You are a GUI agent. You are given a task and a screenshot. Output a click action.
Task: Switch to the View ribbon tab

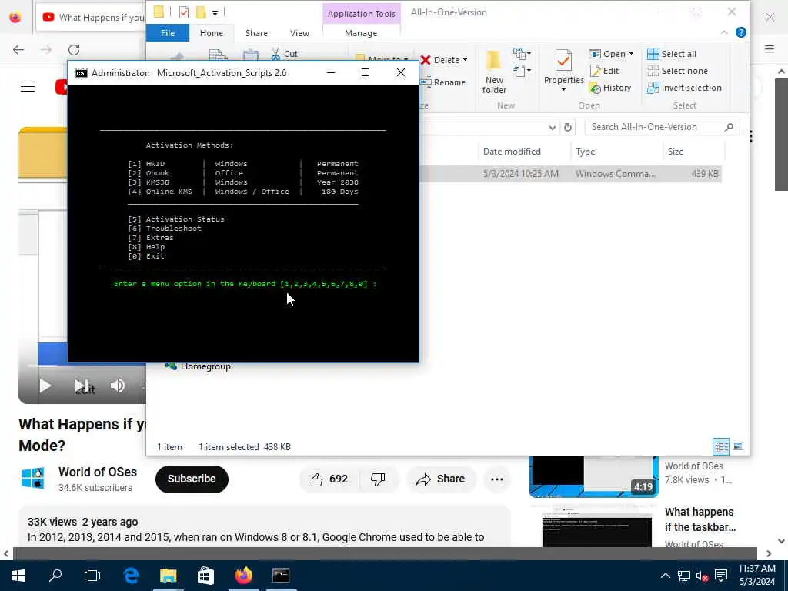pyautogui.click(x=299, y=33)
